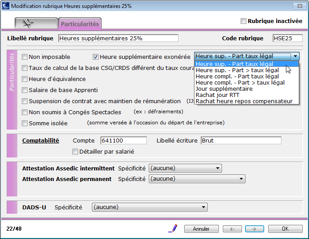The image size is (309, 239).
Task: Select Rachat jour RTT option
Action: (x=246, y=95)
